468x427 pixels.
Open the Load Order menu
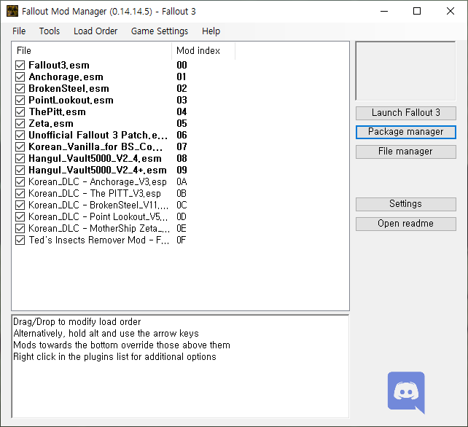click(x=95, y=31)
